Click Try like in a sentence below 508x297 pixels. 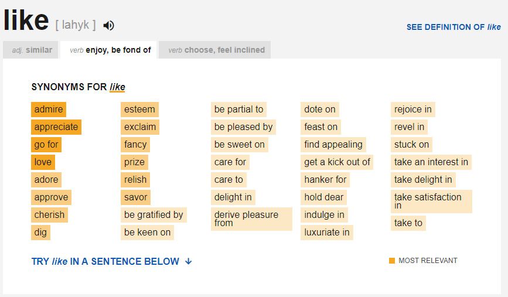coord(105,261)
